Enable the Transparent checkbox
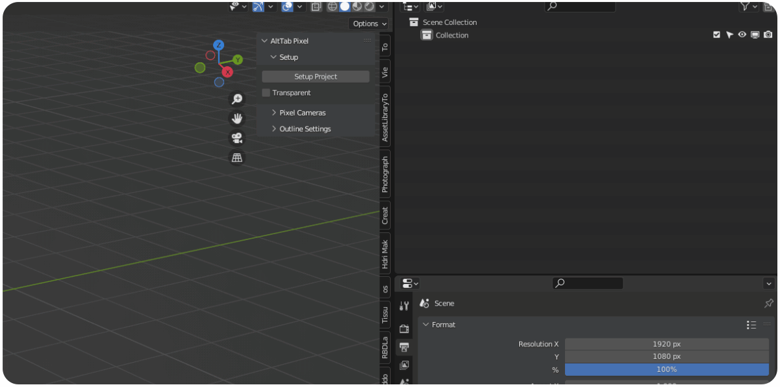This screenshot has width=780, height=387. click(266, 92)
